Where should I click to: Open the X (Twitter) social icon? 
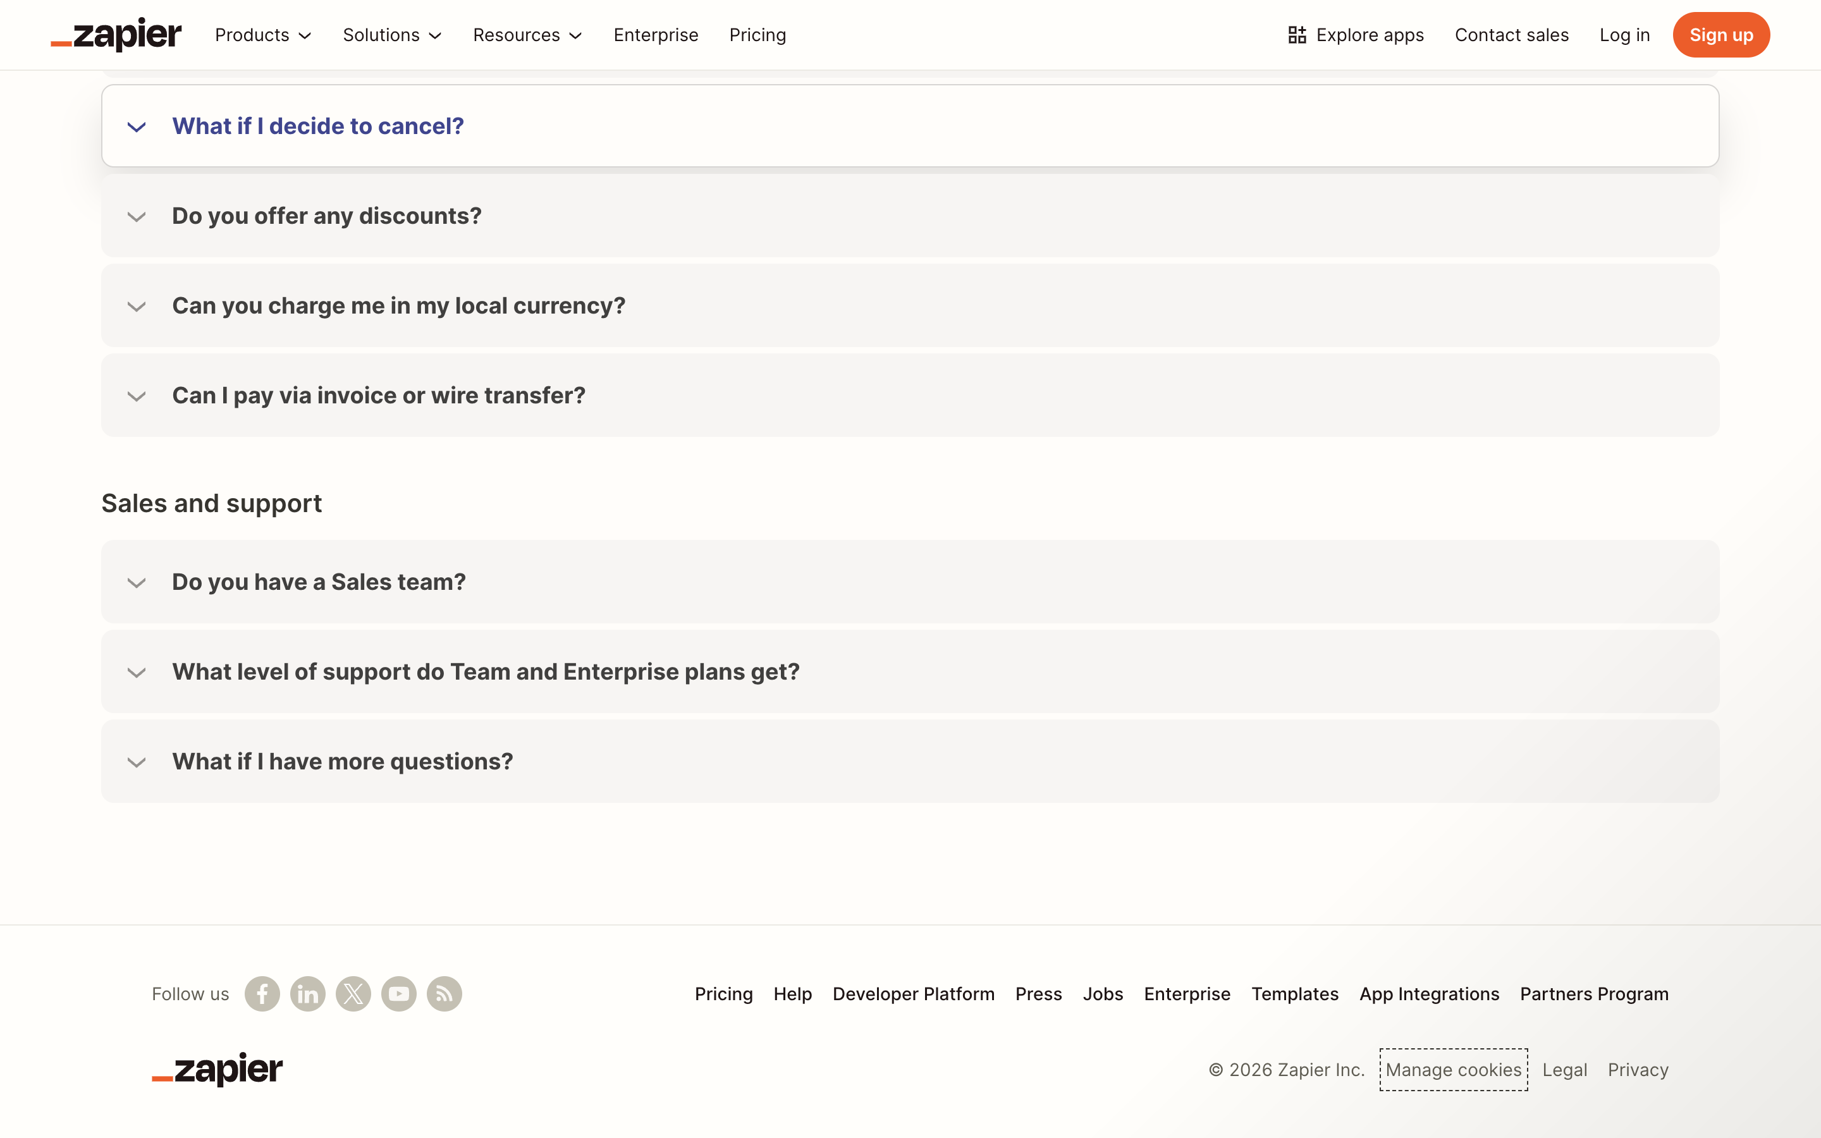tap(353, 993)
